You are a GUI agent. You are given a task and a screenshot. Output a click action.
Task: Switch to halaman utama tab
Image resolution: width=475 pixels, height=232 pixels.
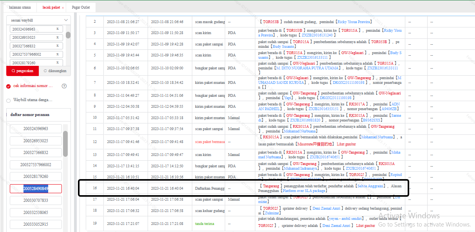click(x=20, y=7)
